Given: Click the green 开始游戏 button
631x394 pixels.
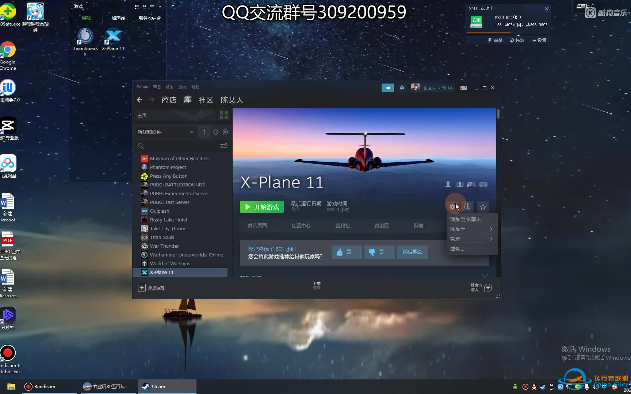Looking at the screenshot, I should point(262,207).
